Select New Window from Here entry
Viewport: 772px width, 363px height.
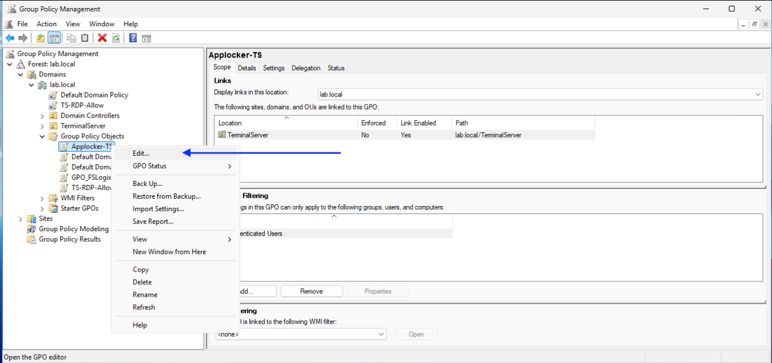click(x=176, y=252)
